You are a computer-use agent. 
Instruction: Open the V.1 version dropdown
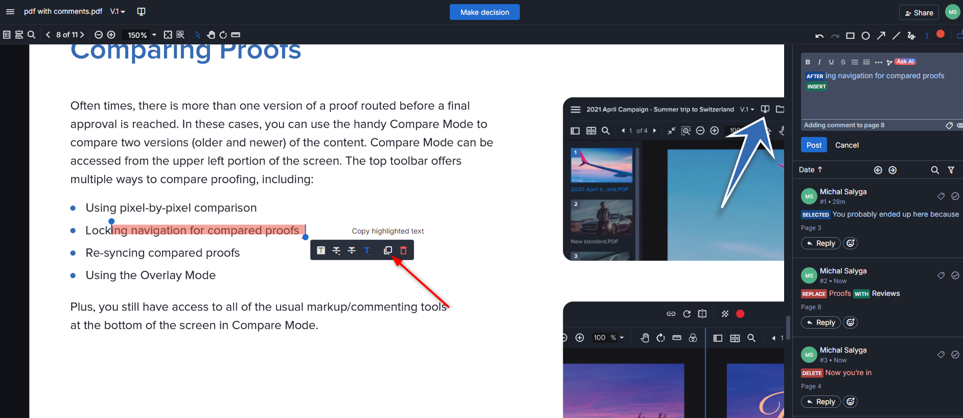[x=118, y=11]
